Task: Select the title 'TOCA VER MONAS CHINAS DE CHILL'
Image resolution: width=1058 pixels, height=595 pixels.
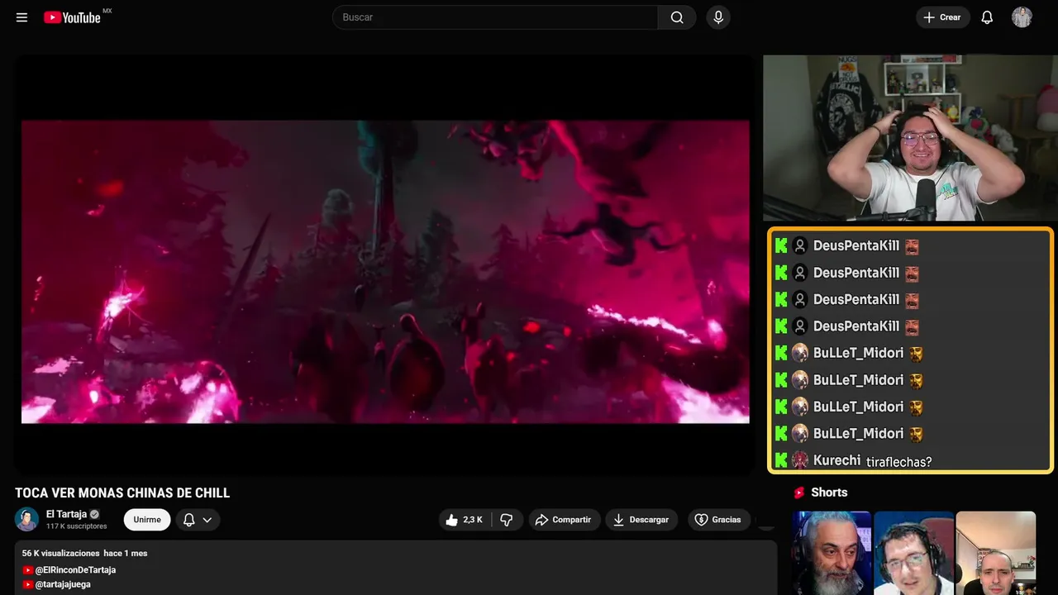Action: [x=122, y=493]
